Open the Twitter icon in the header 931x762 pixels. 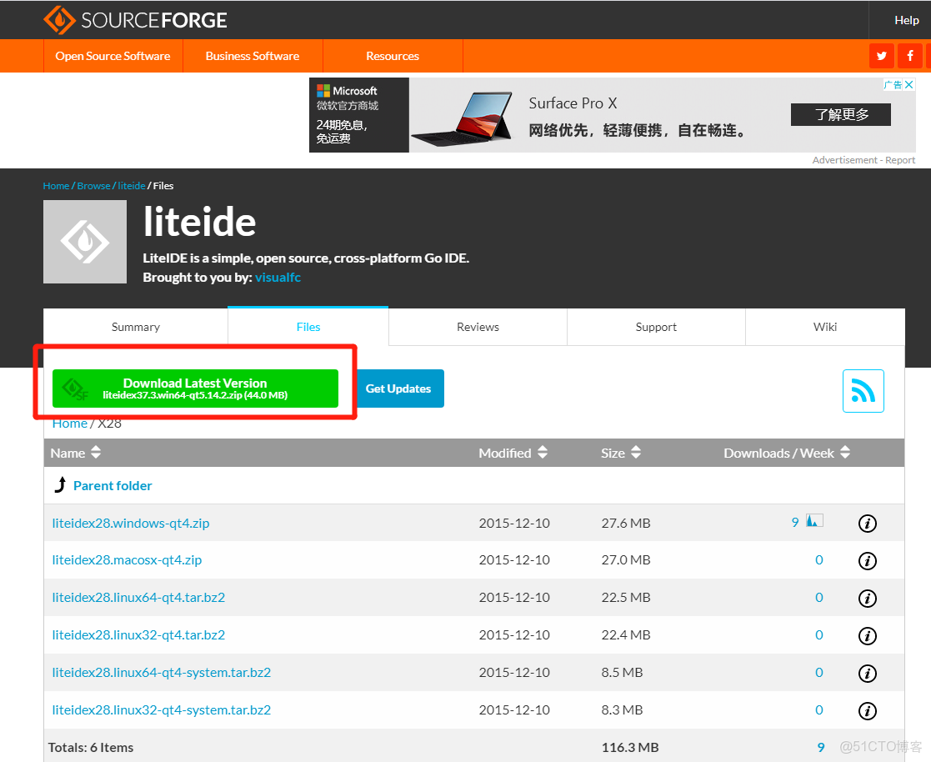click(x=881, y=55)
